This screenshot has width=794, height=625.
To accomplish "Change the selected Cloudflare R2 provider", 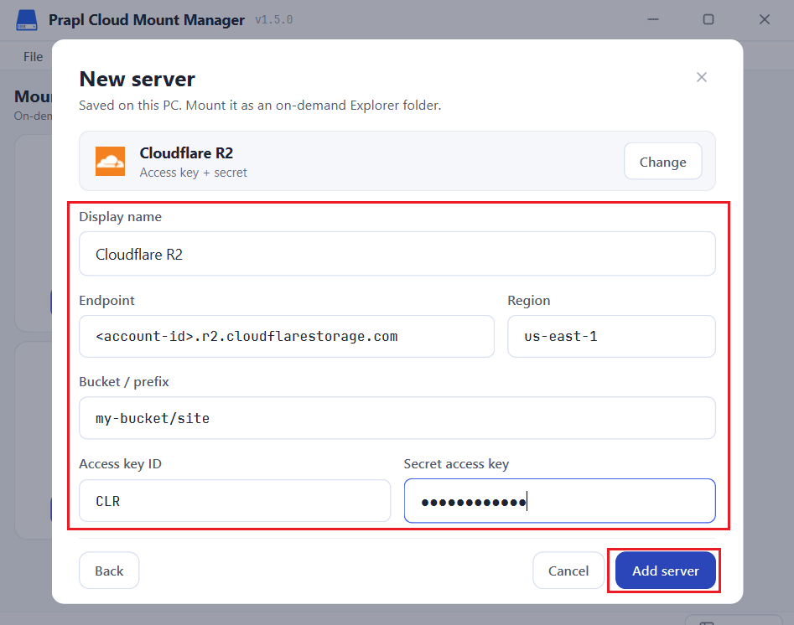I will pyautogui.click(x=663, y=162).
